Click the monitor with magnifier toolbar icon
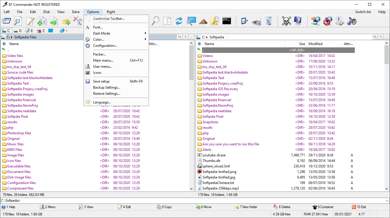Screen dimensions: 390x218 coord(191,21)
